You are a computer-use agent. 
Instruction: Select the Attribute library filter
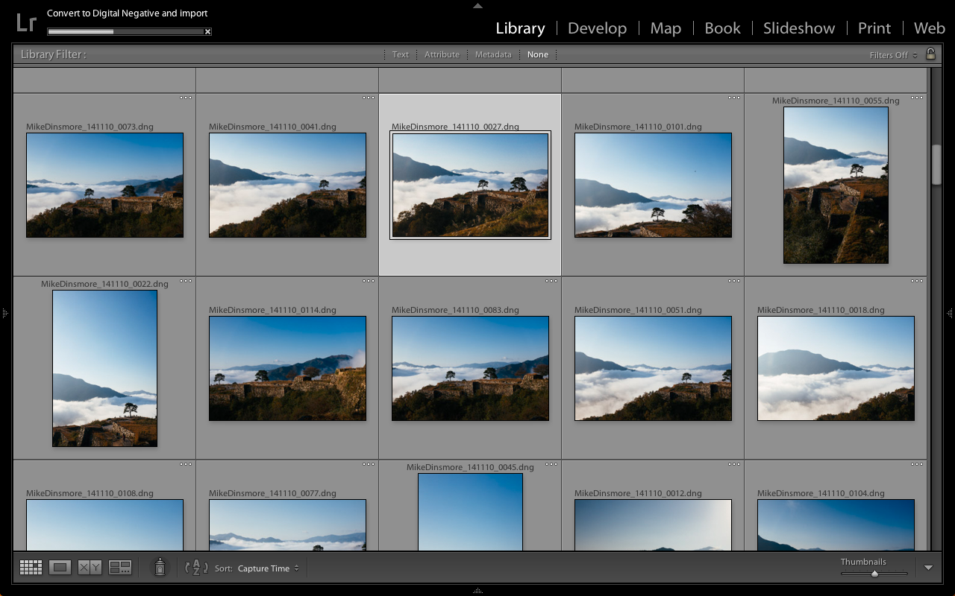(442, 54)
